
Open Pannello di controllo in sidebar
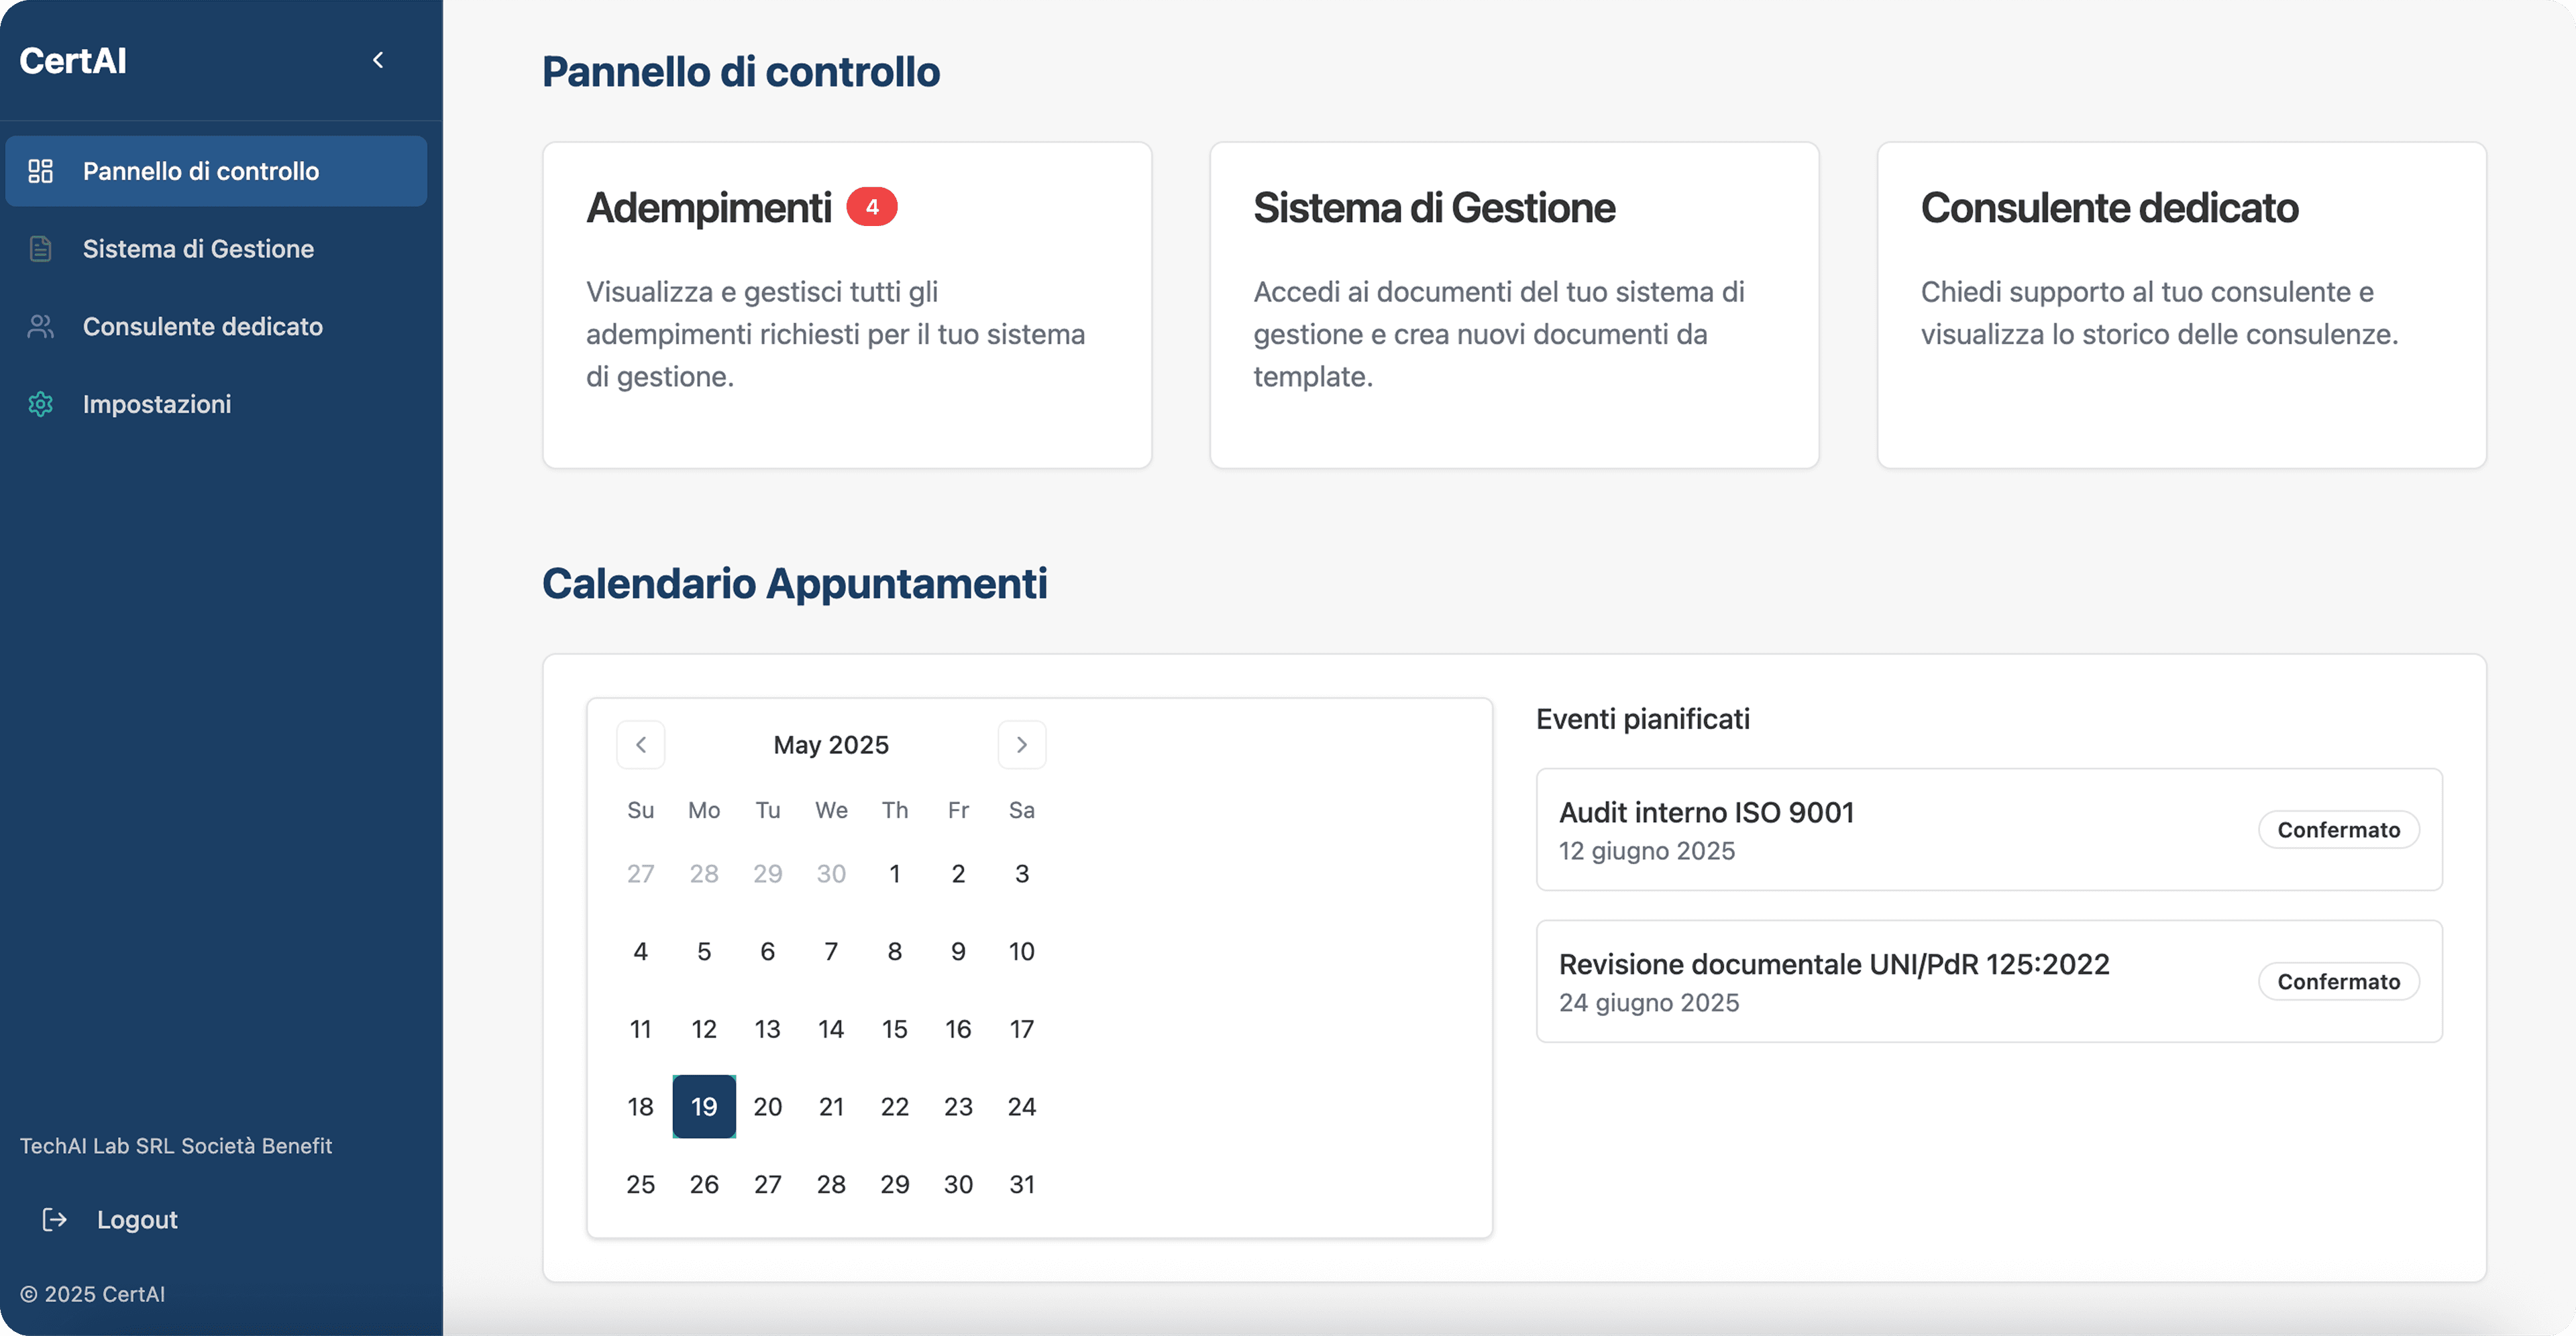click(216, 171)
